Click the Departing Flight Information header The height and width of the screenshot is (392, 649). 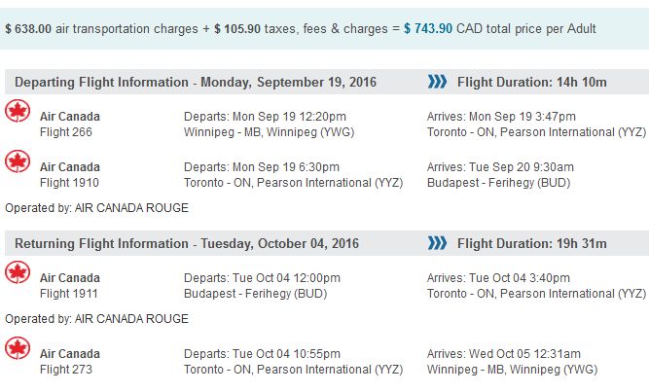click(x=196, y=82)
